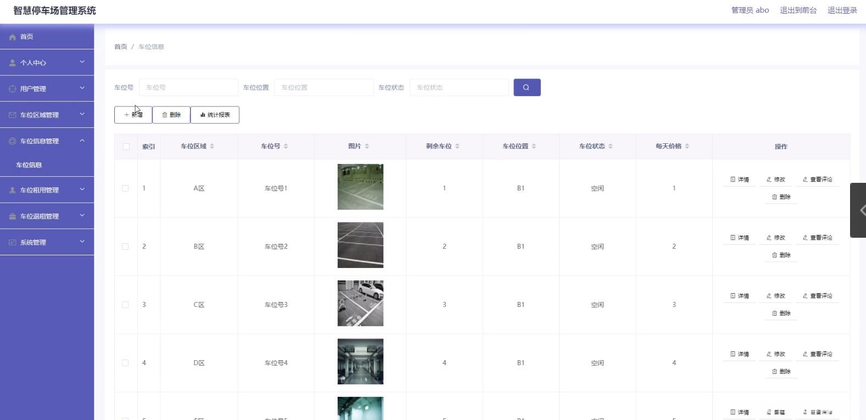Click the envelope icon beside 车位区域管理
Screen dimensions: 866x420
click(x=13, y=115)
